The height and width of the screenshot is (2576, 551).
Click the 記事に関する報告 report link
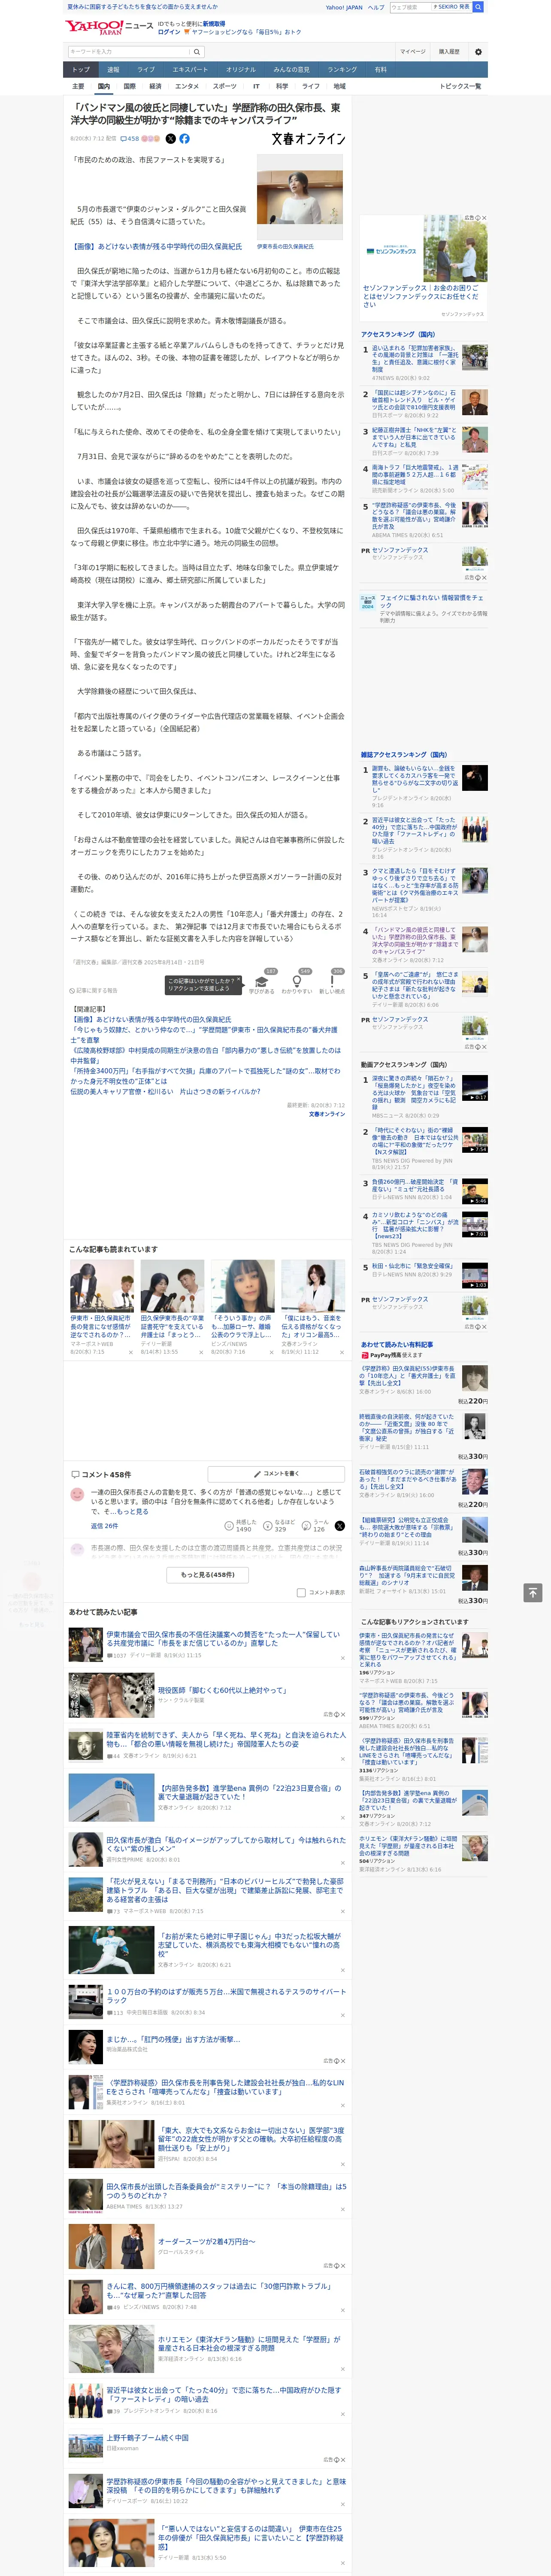coord(93,990)
